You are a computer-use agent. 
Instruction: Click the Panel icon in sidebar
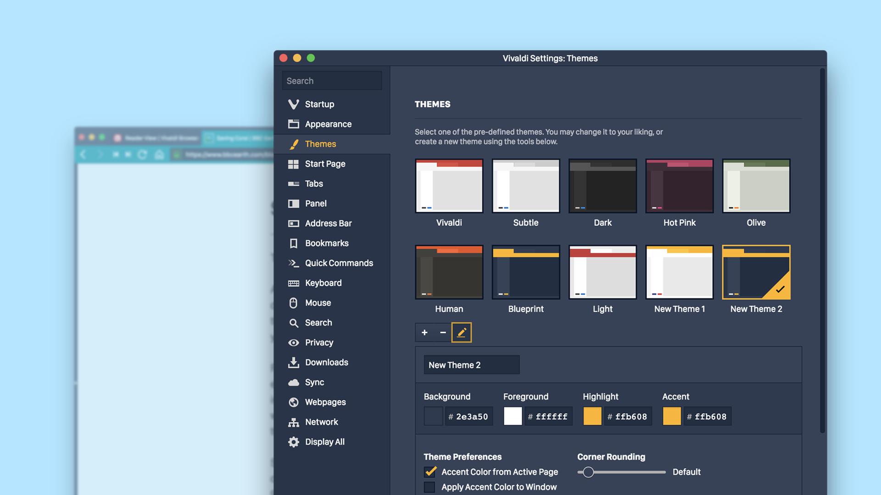pos(294,203)
